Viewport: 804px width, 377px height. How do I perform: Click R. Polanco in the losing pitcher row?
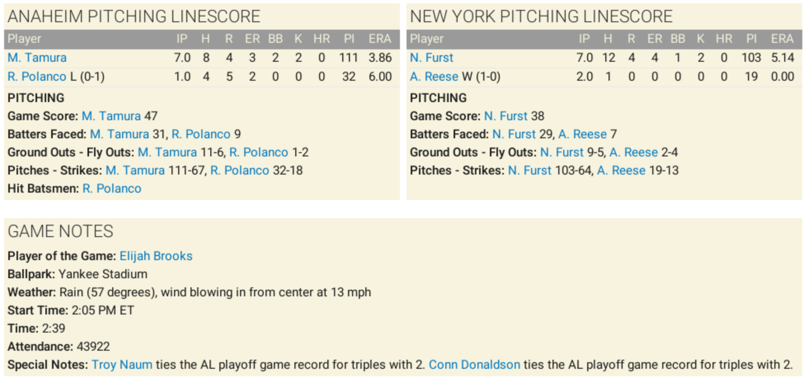pos(37,77)
